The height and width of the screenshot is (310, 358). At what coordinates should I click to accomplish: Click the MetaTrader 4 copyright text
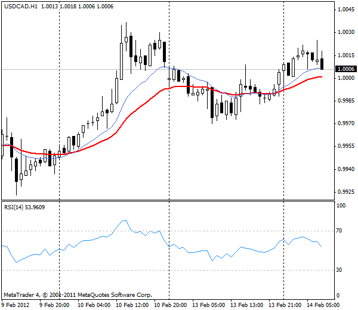point(78,295)
